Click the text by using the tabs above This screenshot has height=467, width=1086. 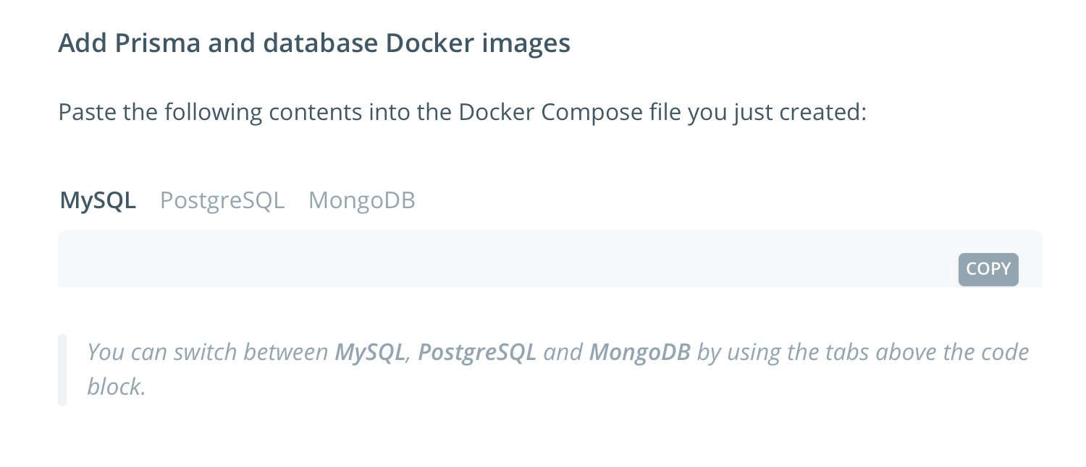pos(818,352)
